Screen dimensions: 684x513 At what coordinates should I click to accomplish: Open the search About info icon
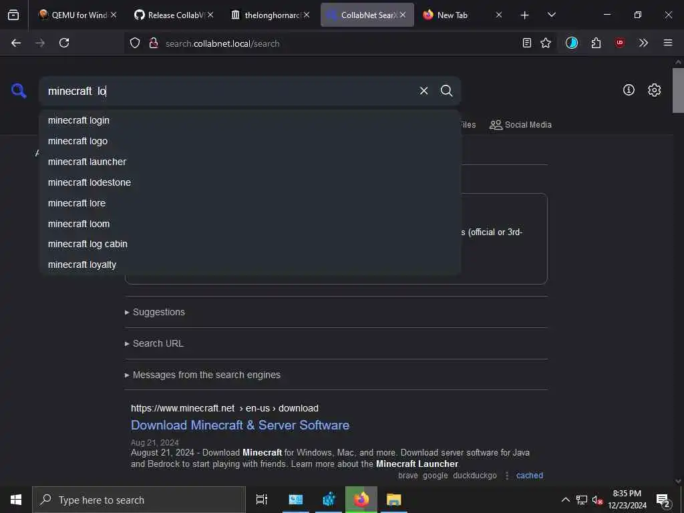point(629,90)
